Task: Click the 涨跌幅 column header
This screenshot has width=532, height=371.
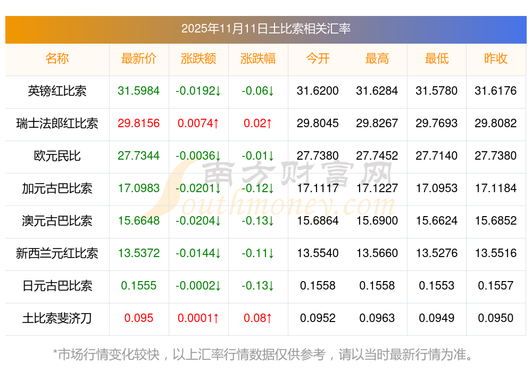Action: tap(258, 59)
